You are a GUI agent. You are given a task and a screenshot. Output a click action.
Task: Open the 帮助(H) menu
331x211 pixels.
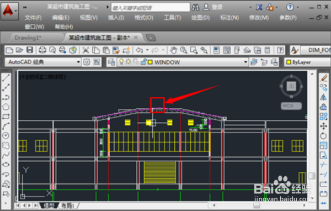point(64,27)
